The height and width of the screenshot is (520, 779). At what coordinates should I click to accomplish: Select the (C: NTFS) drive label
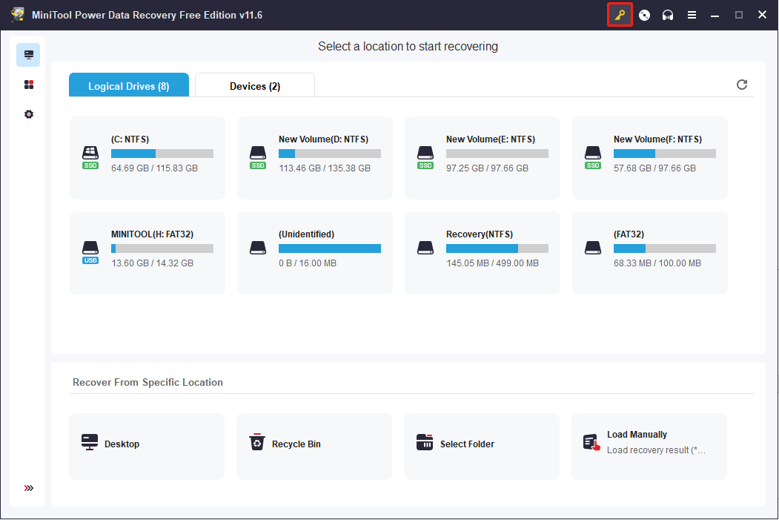point(130,139)
